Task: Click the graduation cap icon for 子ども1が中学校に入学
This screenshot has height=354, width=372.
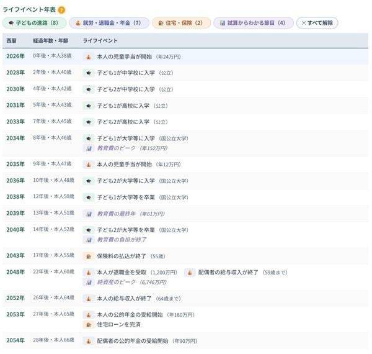Action: (x=89, y=73)
